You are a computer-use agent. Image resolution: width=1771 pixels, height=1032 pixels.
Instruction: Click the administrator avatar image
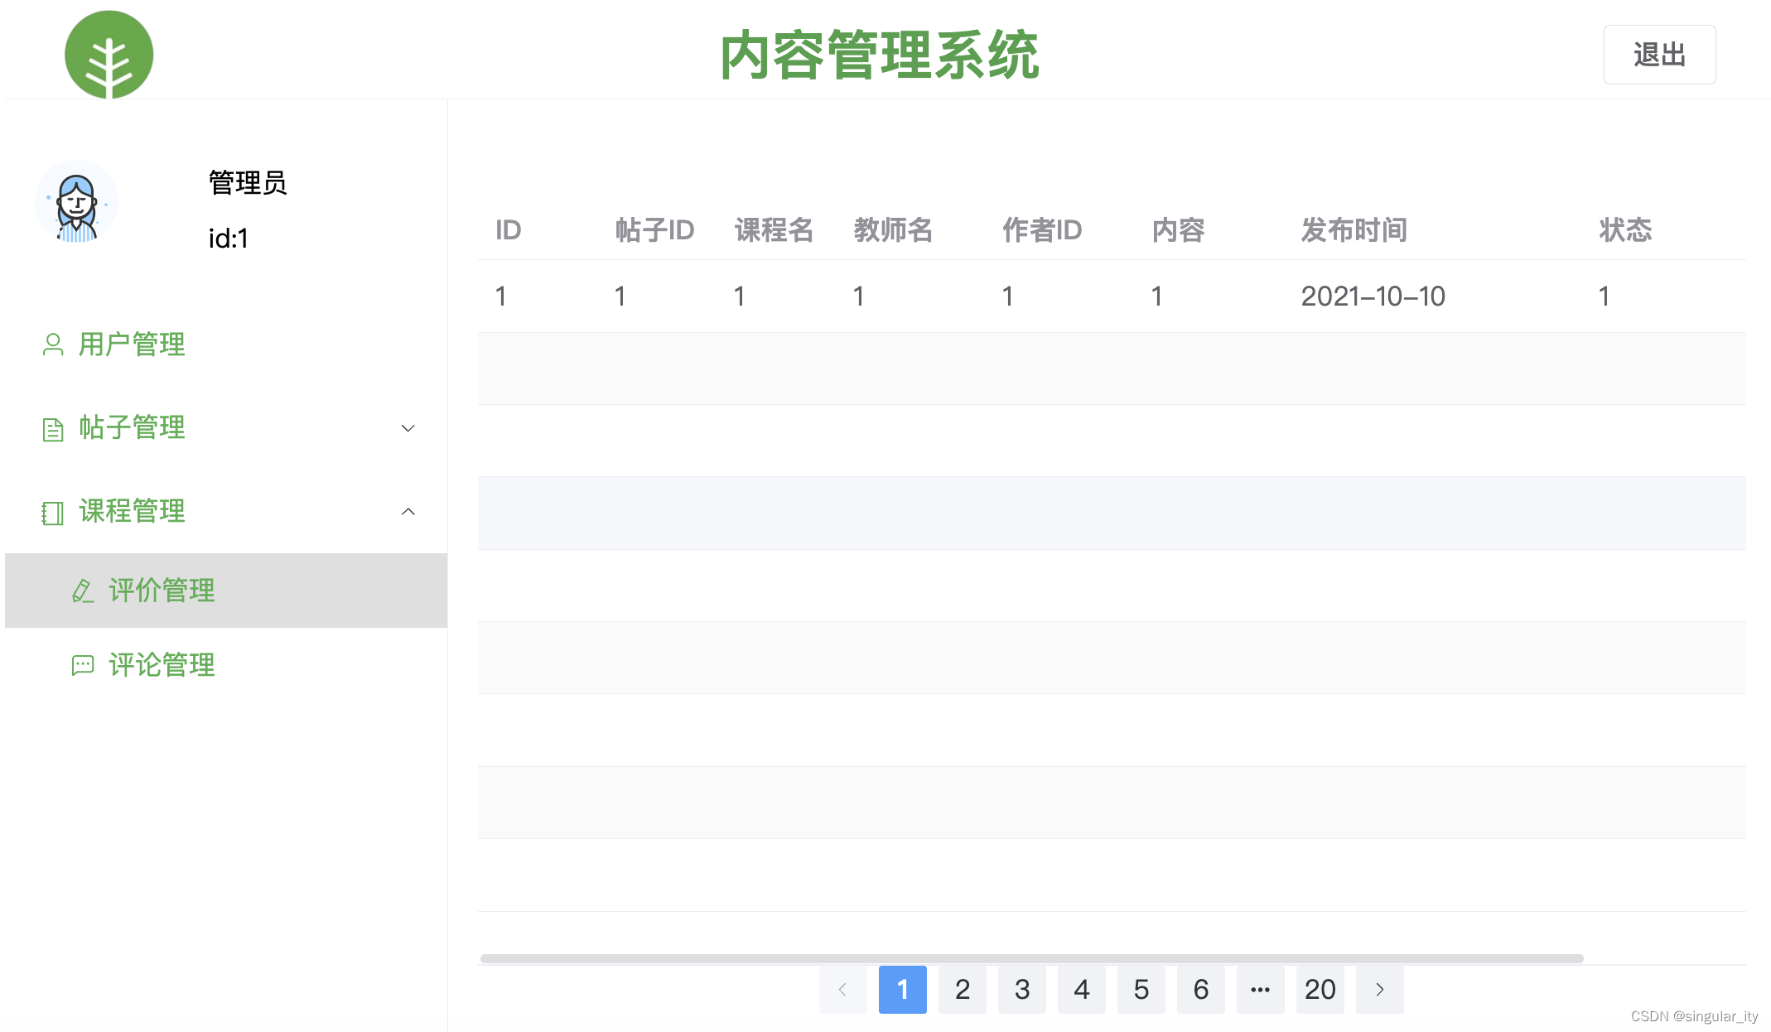point(76,201)
